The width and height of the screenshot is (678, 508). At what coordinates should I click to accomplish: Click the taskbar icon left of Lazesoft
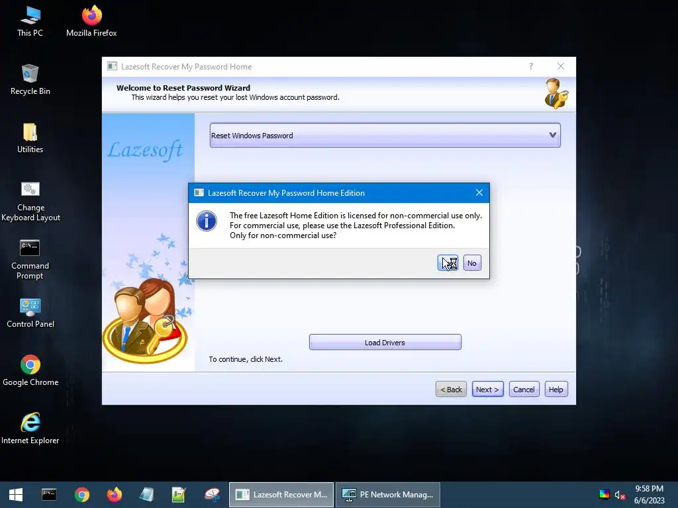point(212,495)
